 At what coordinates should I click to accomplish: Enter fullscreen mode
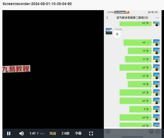[x=91, y=133]
